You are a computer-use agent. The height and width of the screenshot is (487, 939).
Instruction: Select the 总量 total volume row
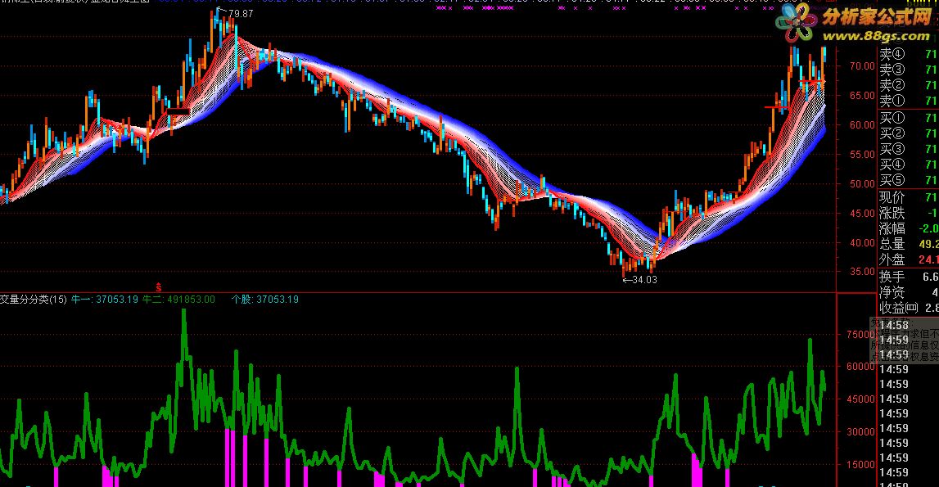click(909, 244)
